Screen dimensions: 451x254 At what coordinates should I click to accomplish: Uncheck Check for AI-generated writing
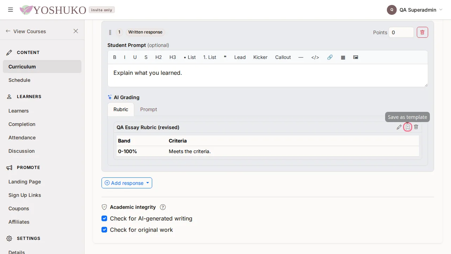(x=104, y=218)
